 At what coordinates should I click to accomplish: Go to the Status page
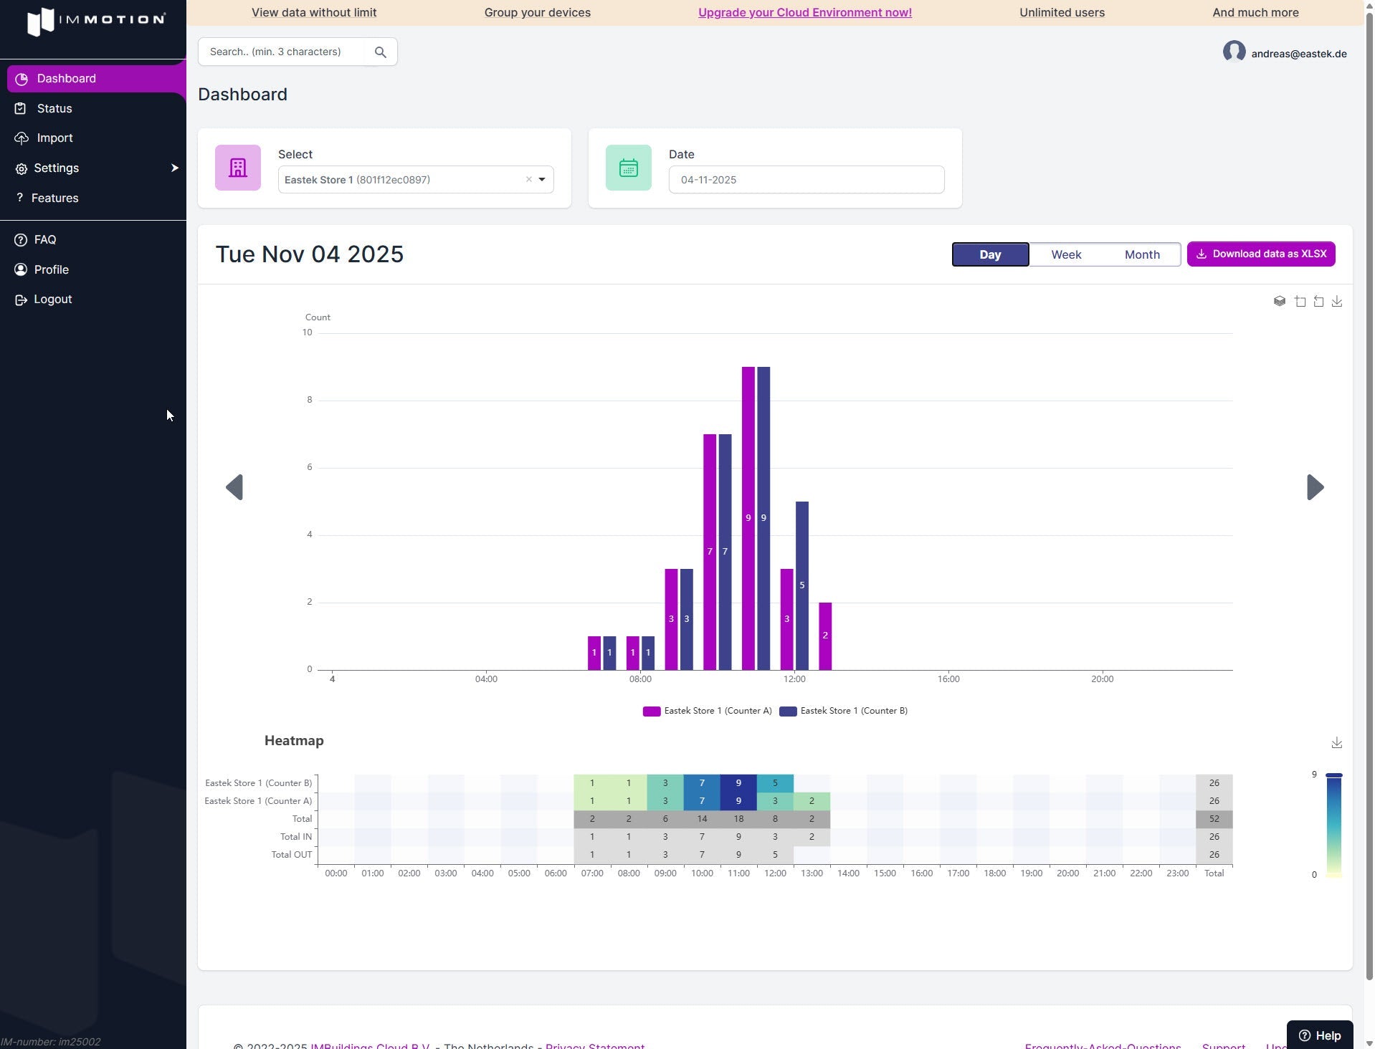click(x=53, y=108)
